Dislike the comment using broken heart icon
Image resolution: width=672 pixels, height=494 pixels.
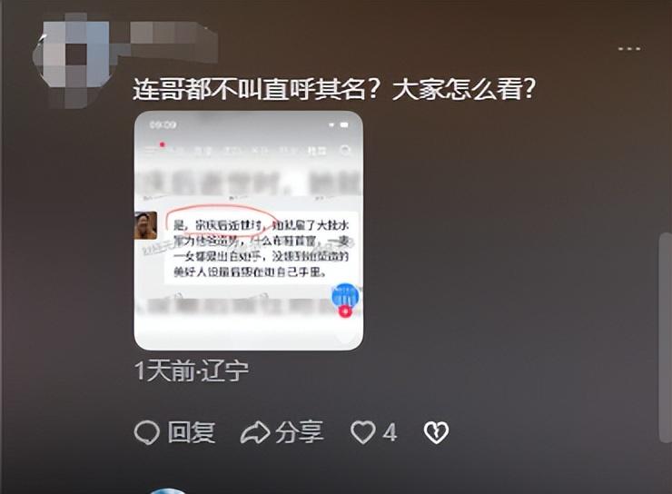click(436, 432)
